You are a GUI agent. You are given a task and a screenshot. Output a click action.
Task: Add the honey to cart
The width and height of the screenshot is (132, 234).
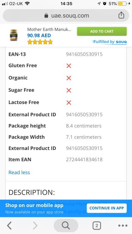[102, 31]
